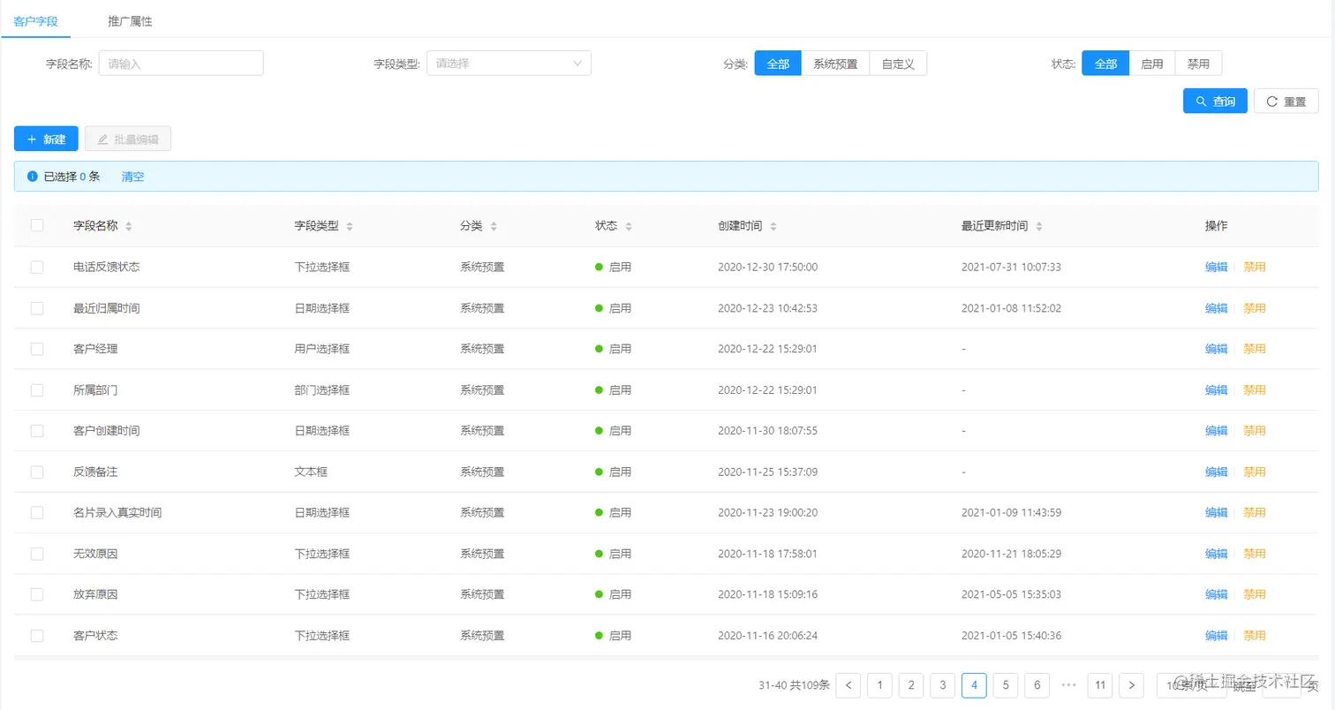Viewport: 1335px width, 710px height.
Task: Check the 客户经理 row checkbox
Action: tap(37, 349)
